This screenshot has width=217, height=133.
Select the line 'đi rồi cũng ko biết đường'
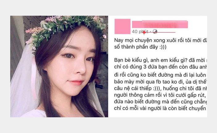point(161,75)
